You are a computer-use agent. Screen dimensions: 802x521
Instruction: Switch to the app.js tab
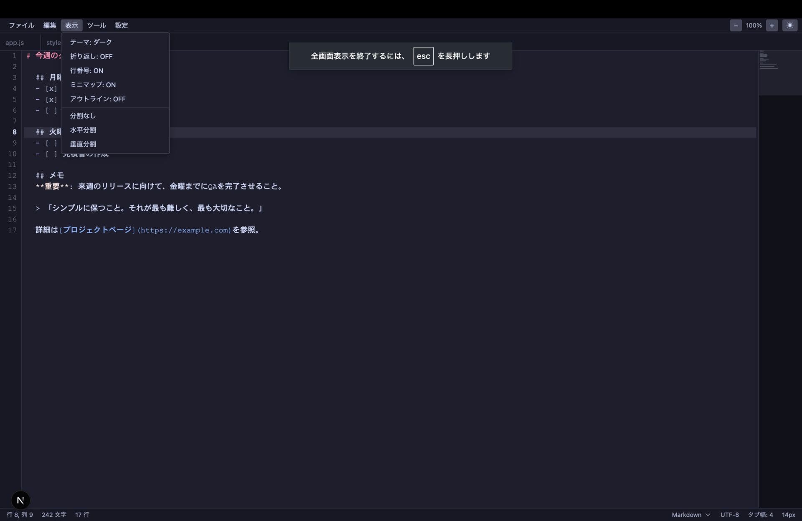tap(15, 43)
